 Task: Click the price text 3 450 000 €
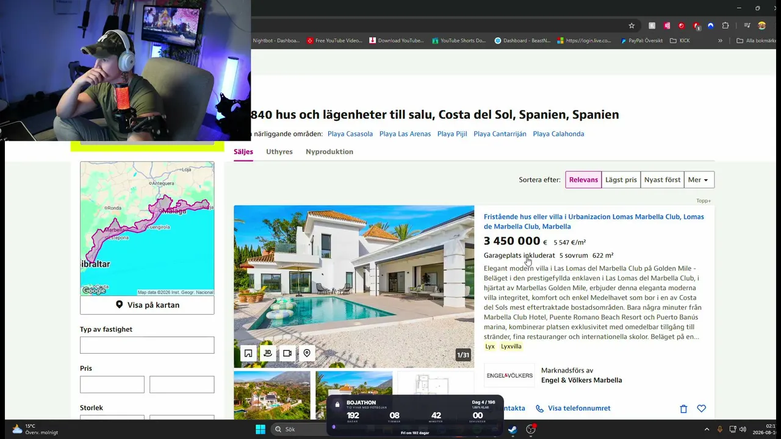(516, 241)
